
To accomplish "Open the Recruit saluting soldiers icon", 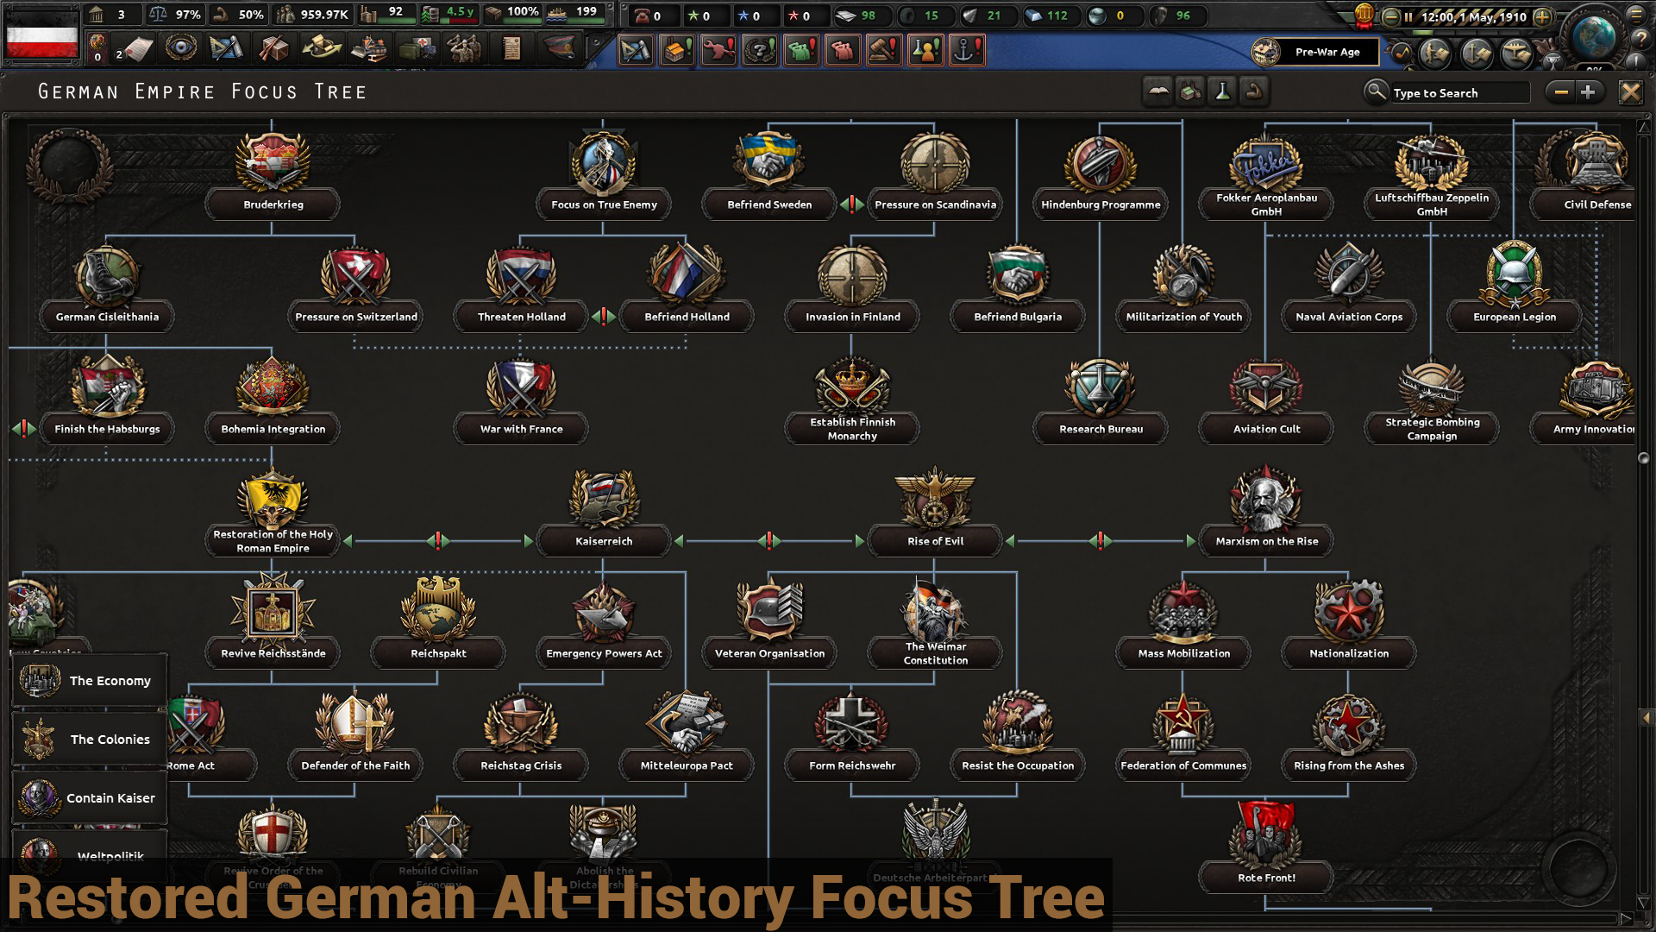I will coord(465,48).
